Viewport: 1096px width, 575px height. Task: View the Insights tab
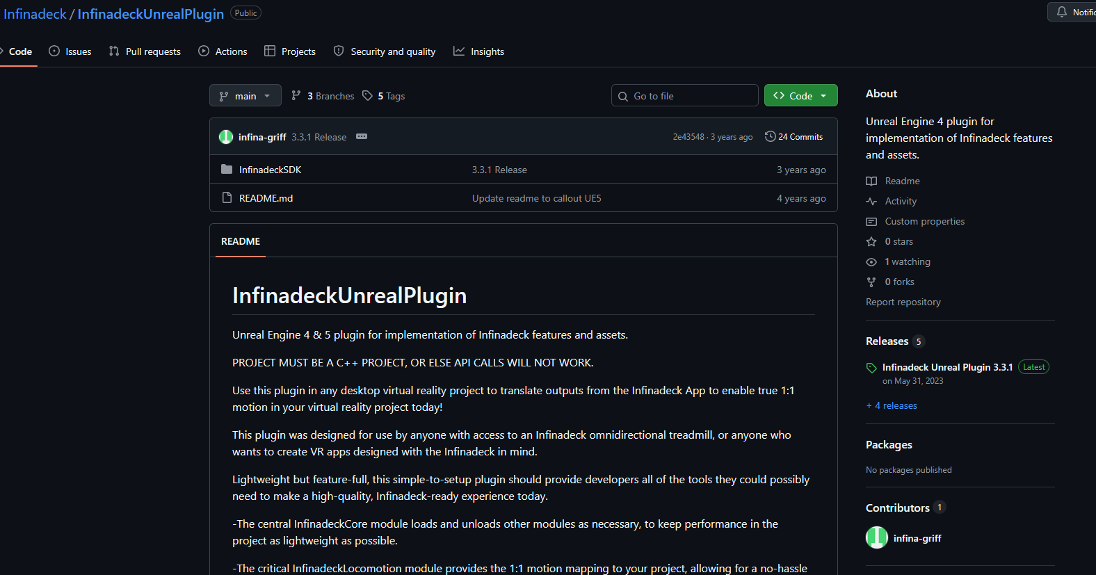478,51
